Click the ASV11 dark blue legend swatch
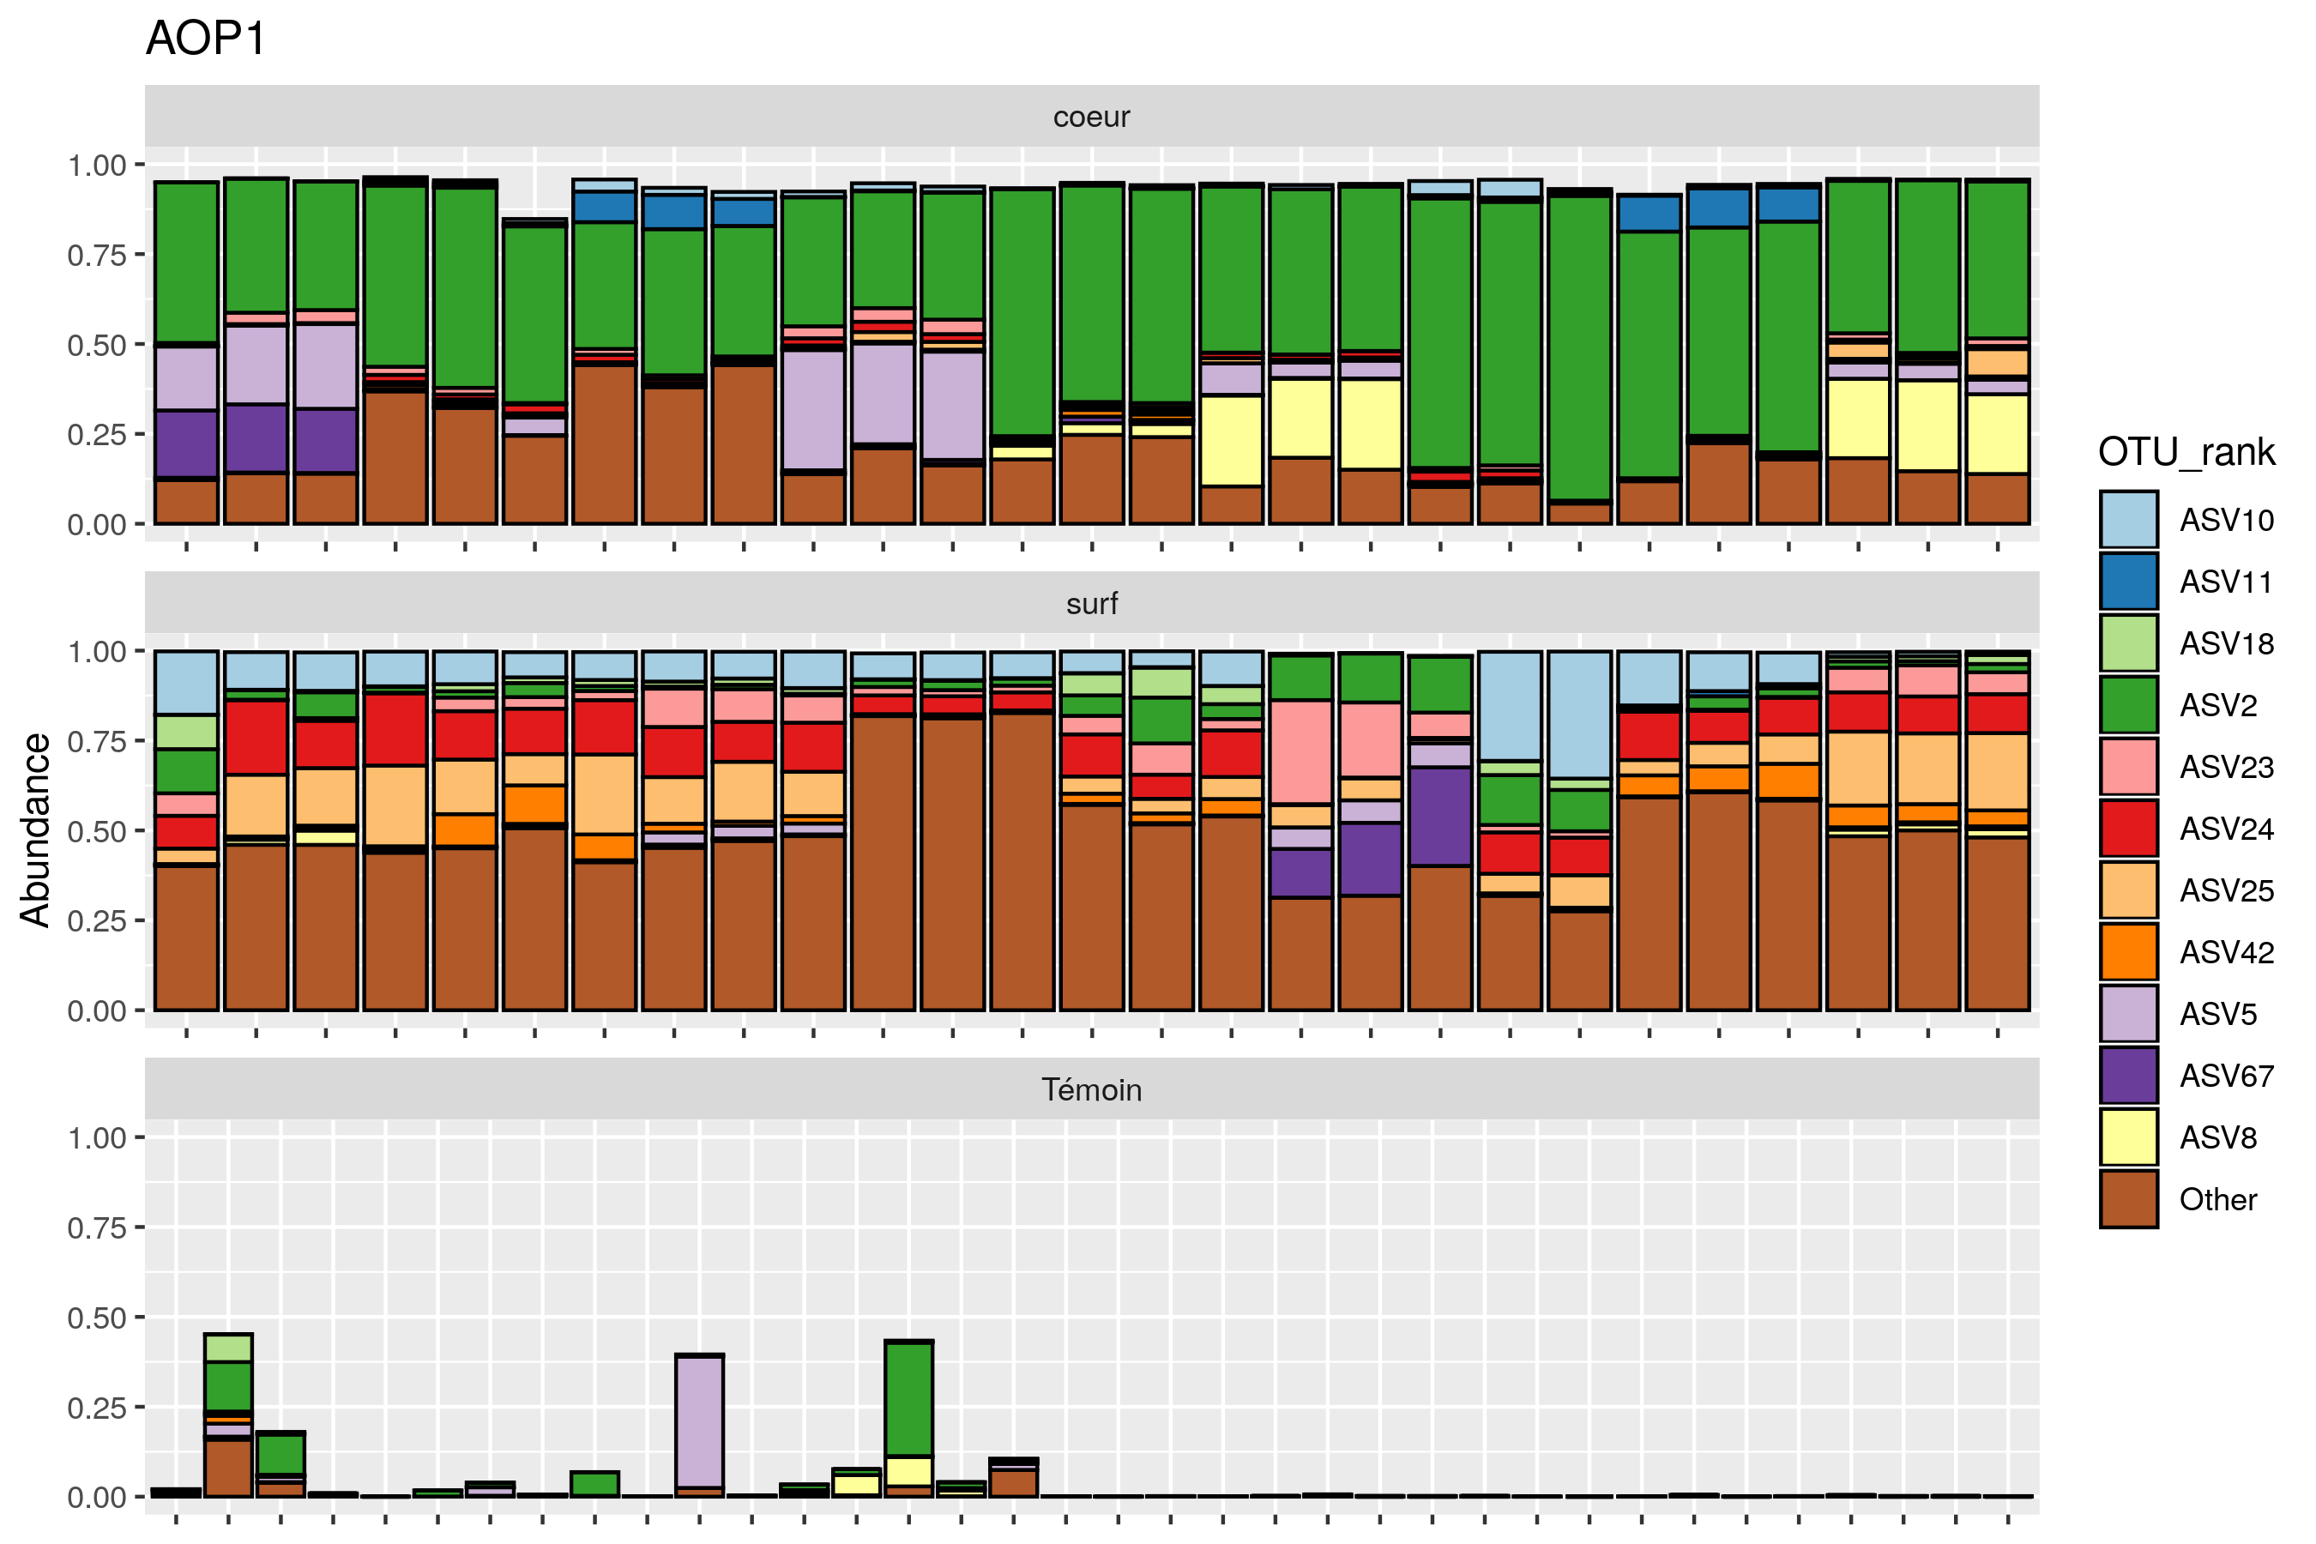Screen dimensions: 2316x1544 (2128, 581)
